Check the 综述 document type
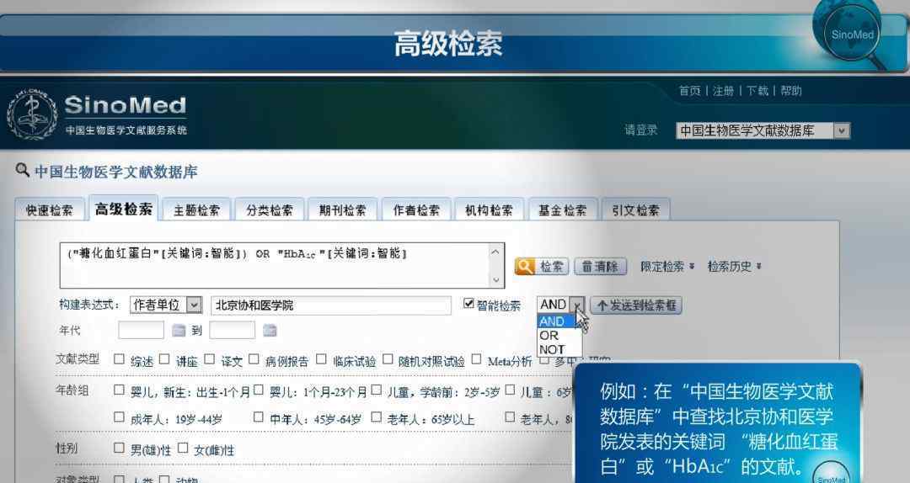The image size is (910, 483). click(x=119, y=359)
